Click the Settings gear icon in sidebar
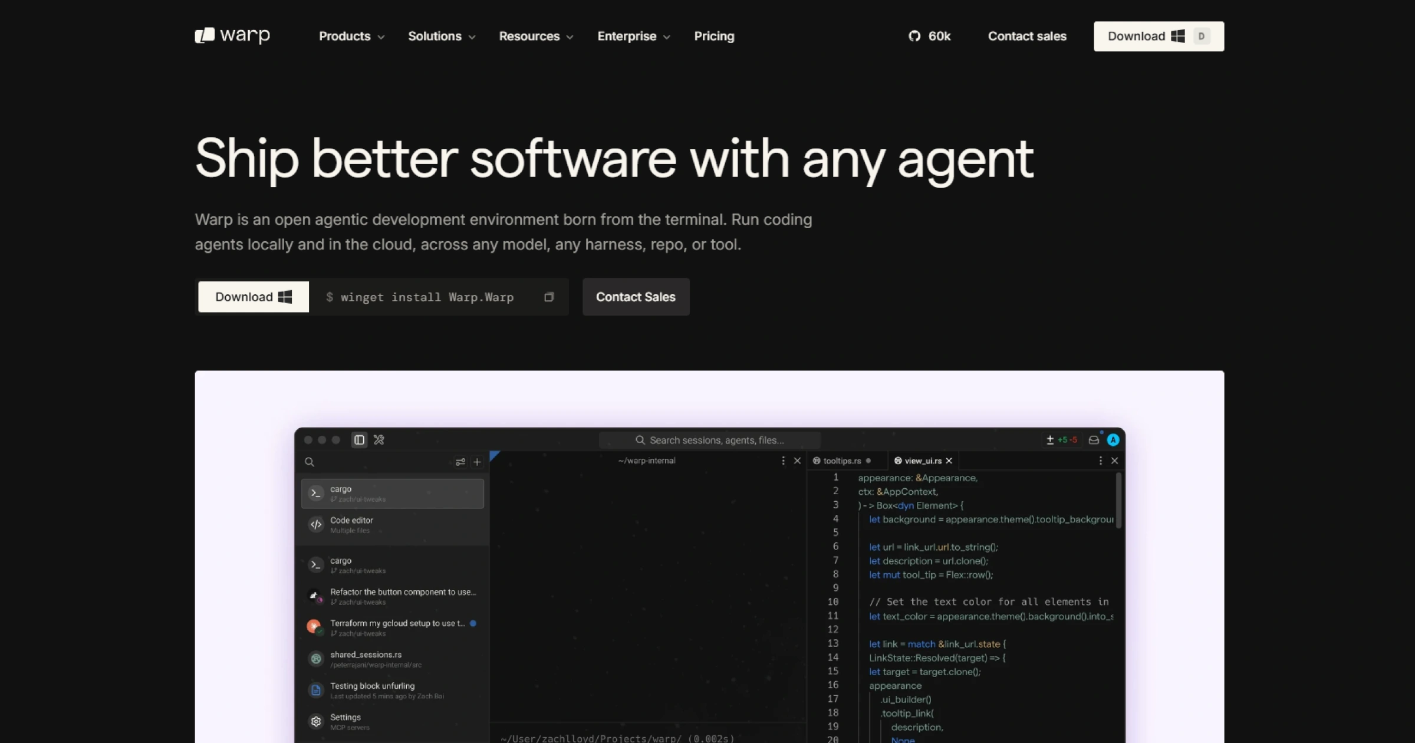Screen dimensions: 1415x743 (316, 721)
